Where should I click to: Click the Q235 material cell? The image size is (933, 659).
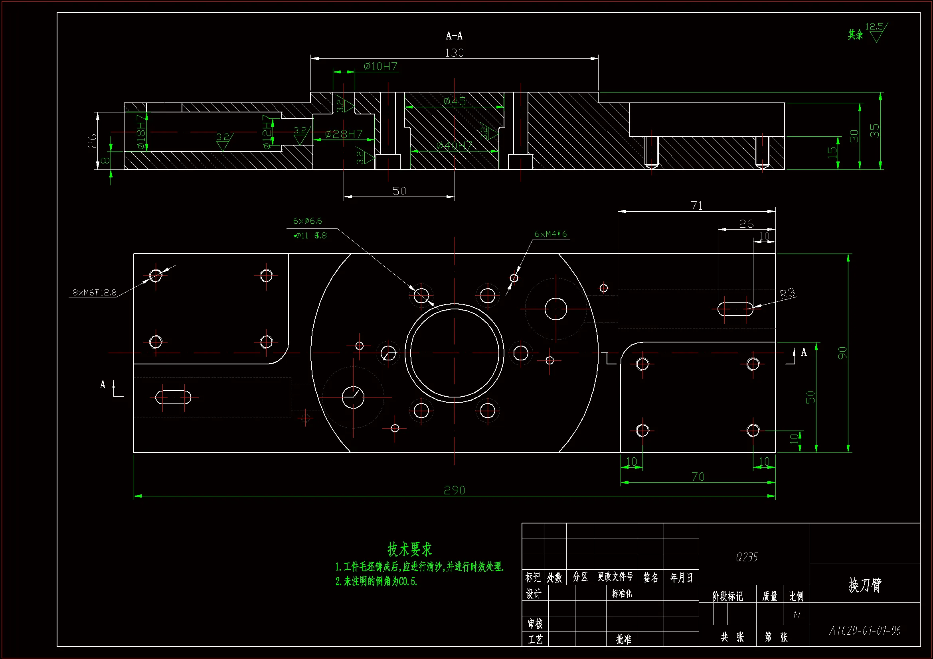[x=747, y=557]
